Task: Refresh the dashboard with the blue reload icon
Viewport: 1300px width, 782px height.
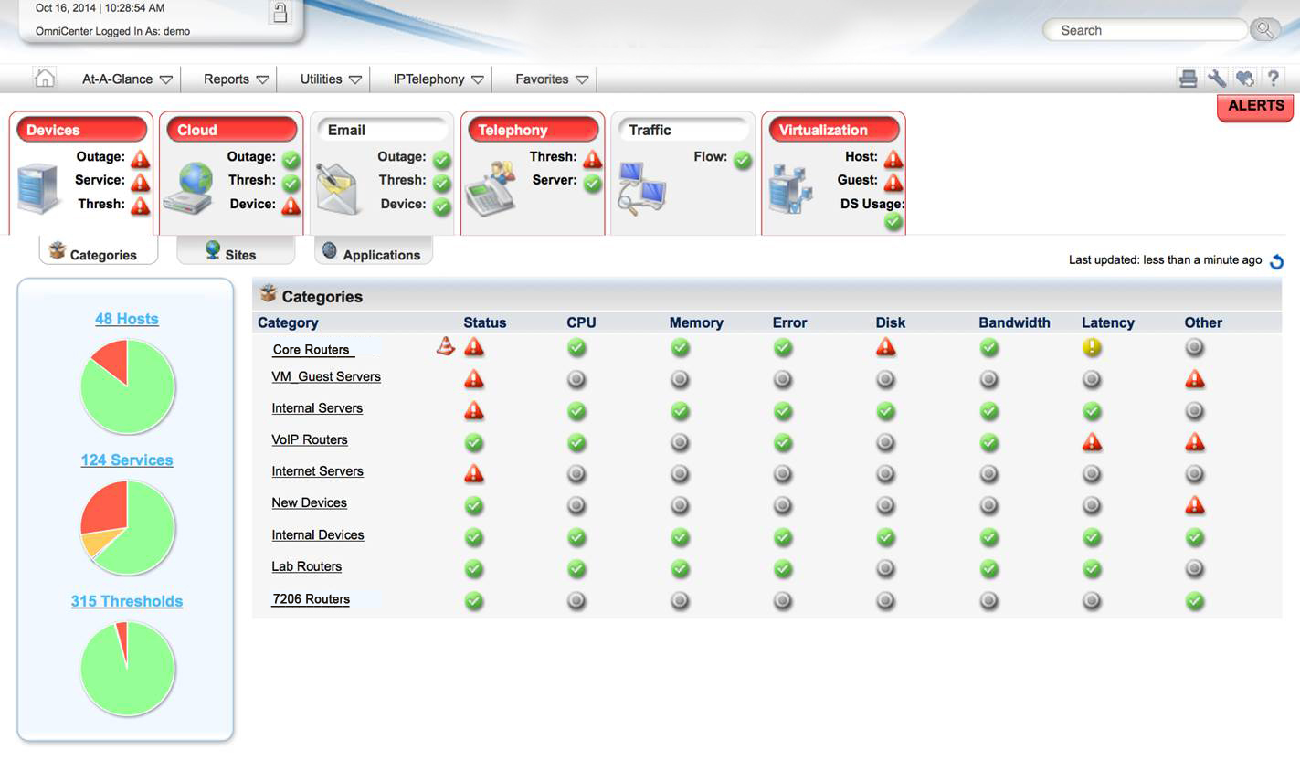Action: 1277,261
